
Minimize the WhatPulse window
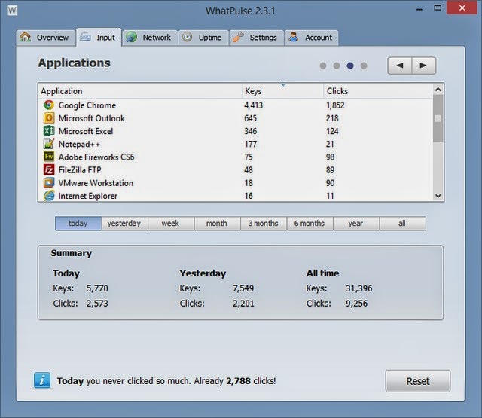(x=419, y=9)
